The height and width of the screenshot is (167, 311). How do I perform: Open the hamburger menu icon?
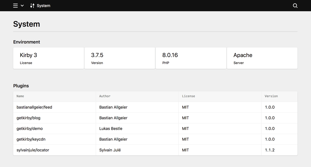[16, 6]
